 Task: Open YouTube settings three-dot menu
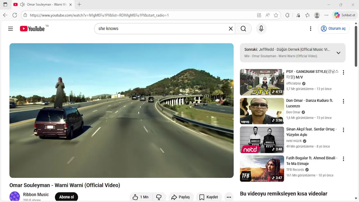tap(310, 29)
